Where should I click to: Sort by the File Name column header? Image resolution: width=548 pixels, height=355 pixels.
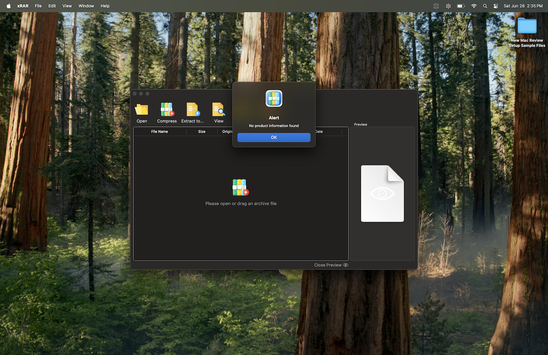click(x=160, y=132)
